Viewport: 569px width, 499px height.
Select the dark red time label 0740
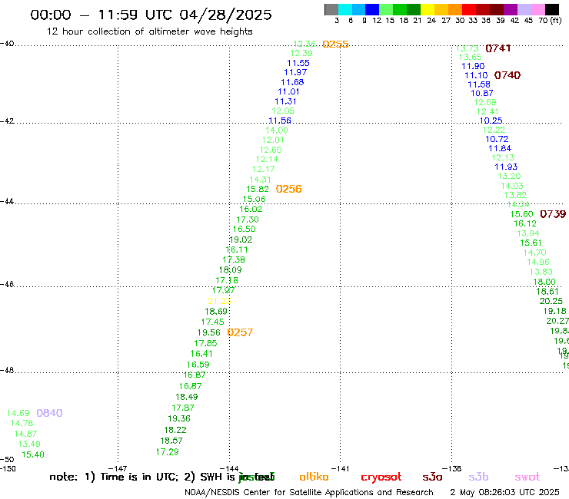pyautogui.click(x=507, y=75)
